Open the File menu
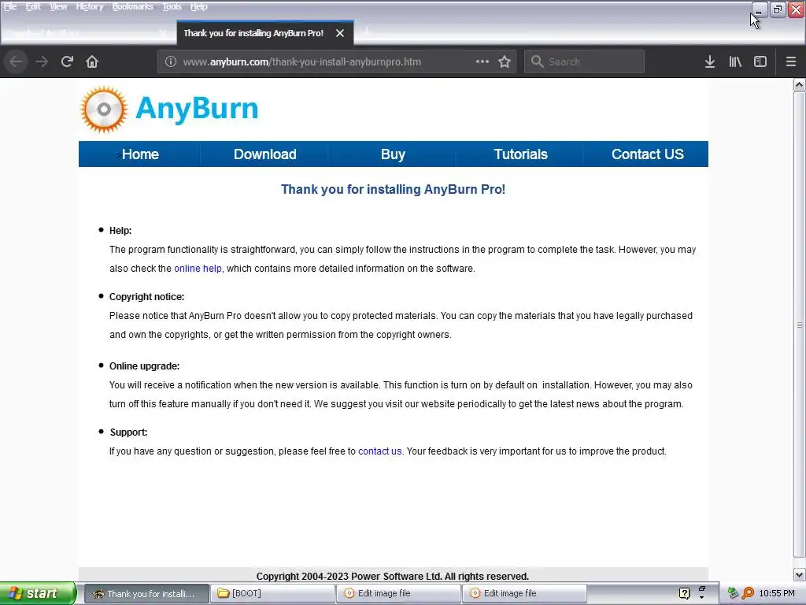The image size is (806, 605). click(x=10, y=6)
